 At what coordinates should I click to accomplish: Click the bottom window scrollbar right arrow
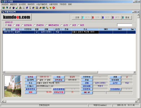click(136, 102)
